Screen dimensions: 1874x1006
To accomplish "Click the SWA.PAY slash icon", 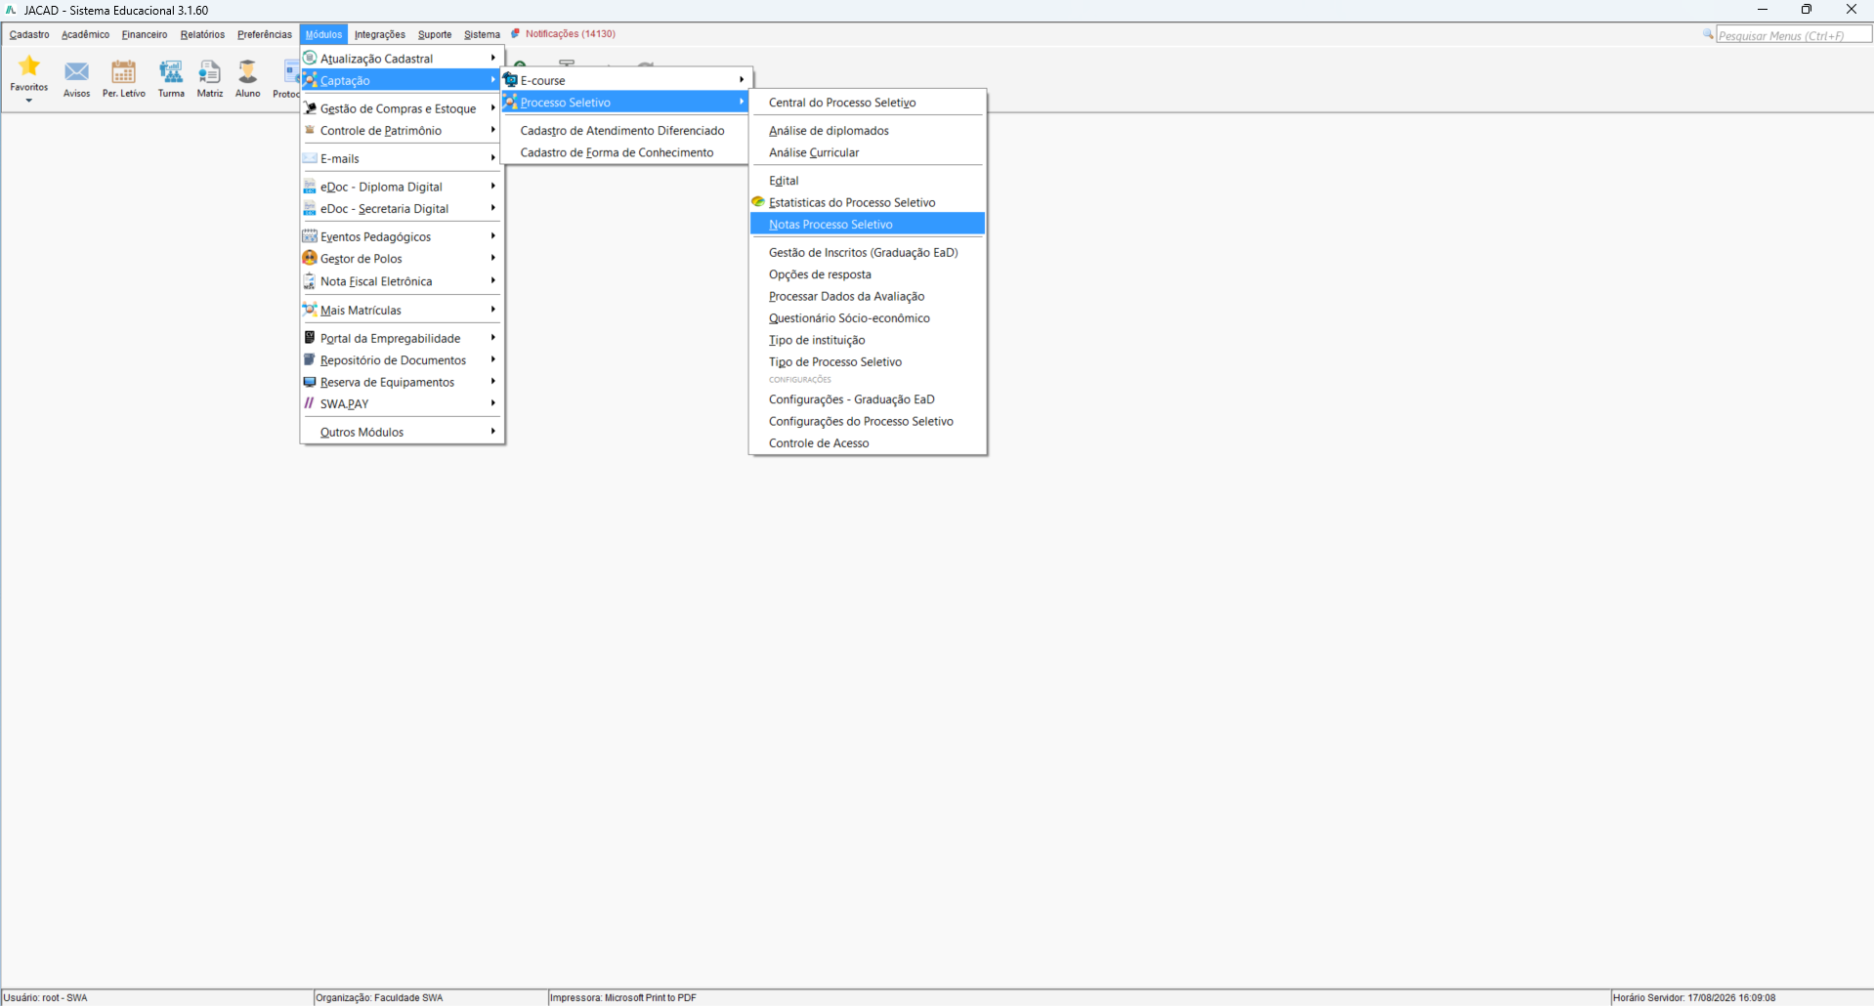I will (309, 403).
